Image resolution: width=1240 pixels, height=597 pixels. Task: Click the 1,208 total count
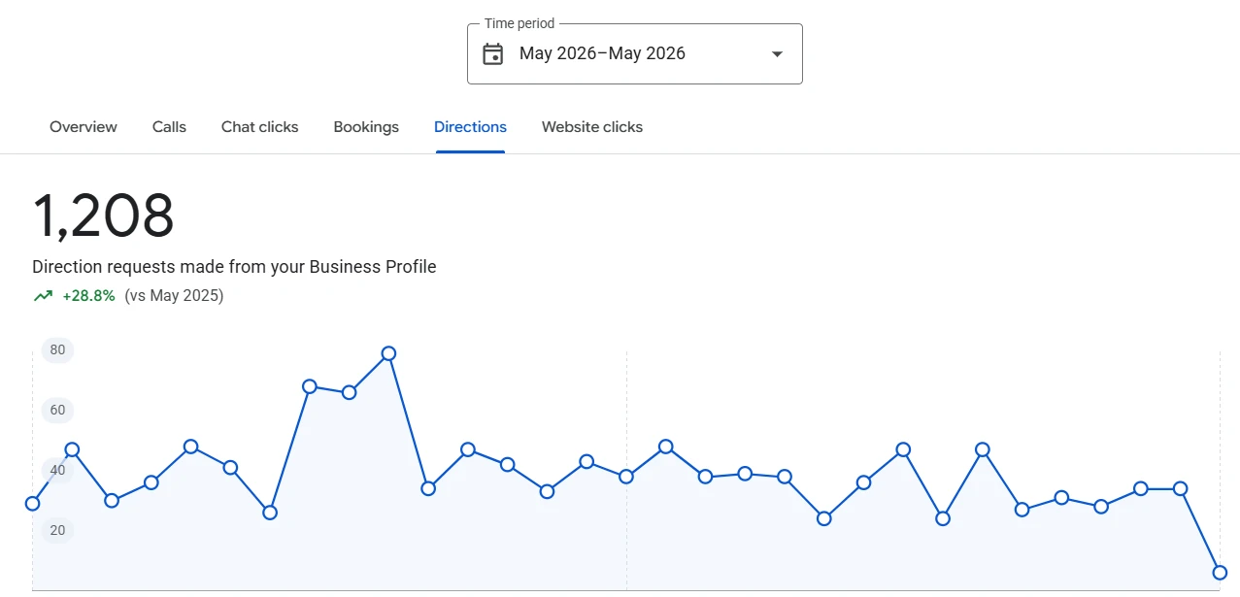click(103, 216)
